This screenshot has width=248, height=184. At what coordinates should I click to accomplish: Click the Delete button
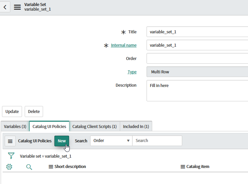point(34,112)
